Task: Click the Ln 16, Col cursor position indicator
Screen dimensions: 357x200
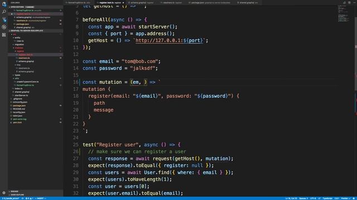Action: 291,198
